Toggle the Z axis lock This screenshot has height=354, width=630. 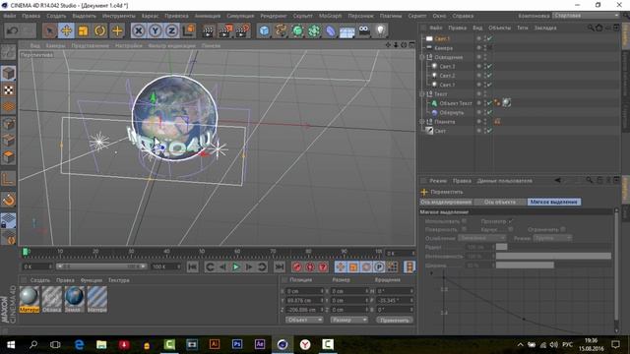tap(171, 30)
